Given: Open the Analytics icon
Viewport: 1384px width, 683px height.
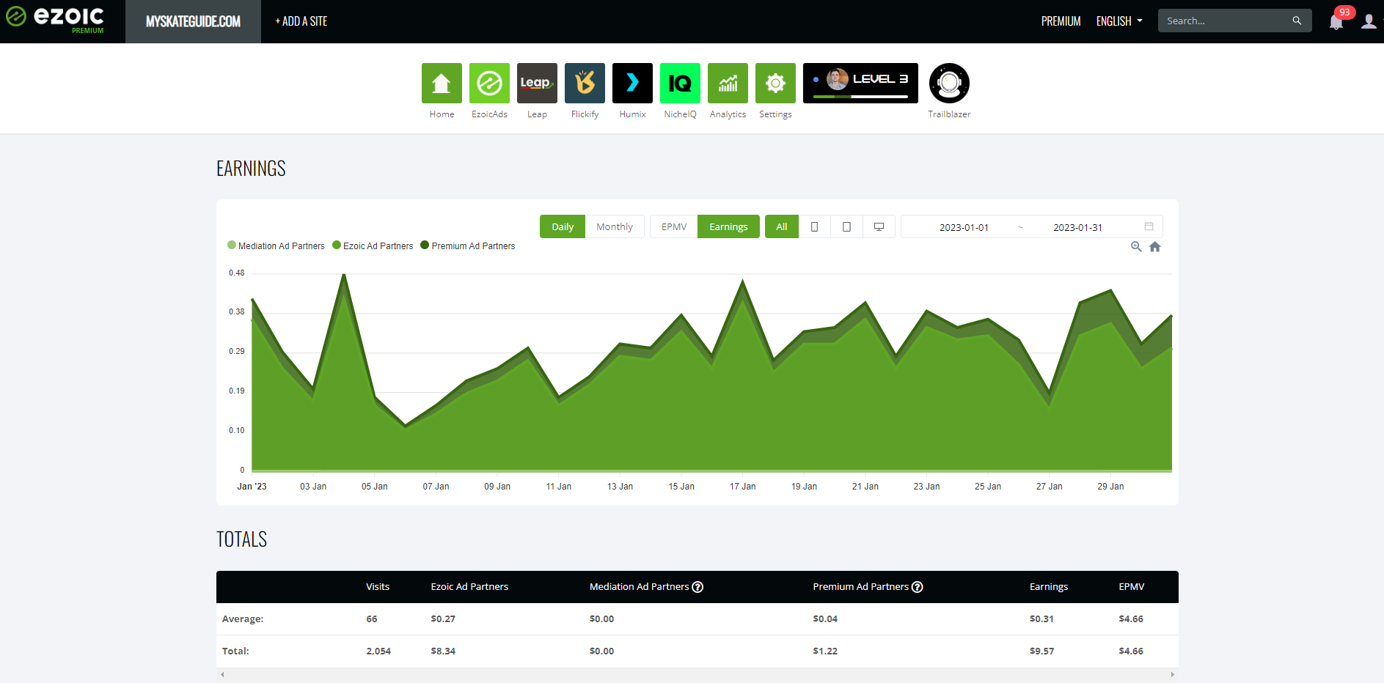Looking at the screenshot, I should pos(728,83).
